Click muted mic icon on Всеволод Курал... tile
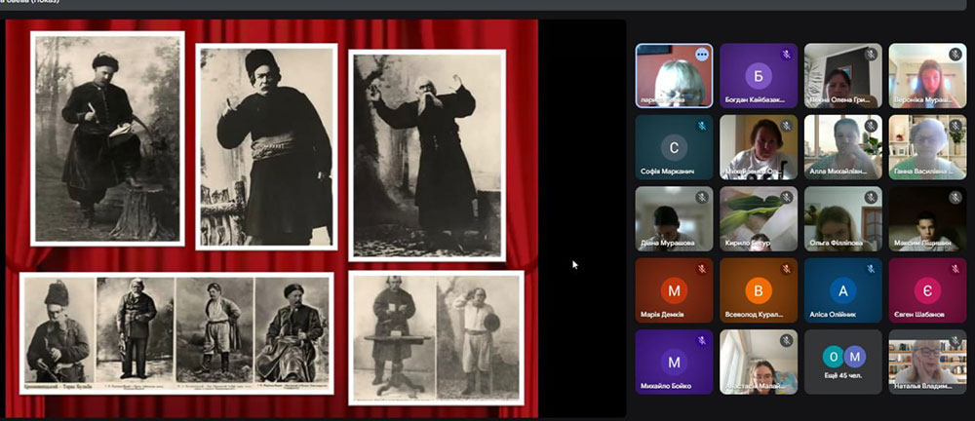Image resolution: width=975 pixels, height=421 pixels. [x=786, y=269]
